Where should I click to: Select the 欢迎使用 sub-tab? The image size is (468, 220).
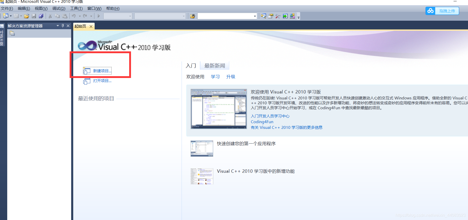click(195, 77)
